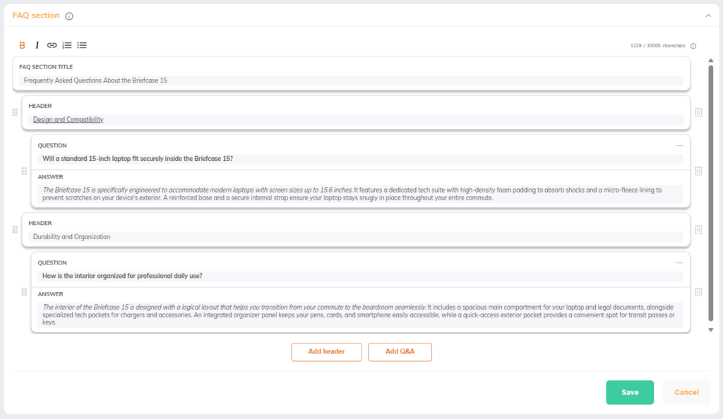The height and width of the screenshot is (419, 723).
Task: Delete the Design and Compatibility header
Action: coord(698,112)
